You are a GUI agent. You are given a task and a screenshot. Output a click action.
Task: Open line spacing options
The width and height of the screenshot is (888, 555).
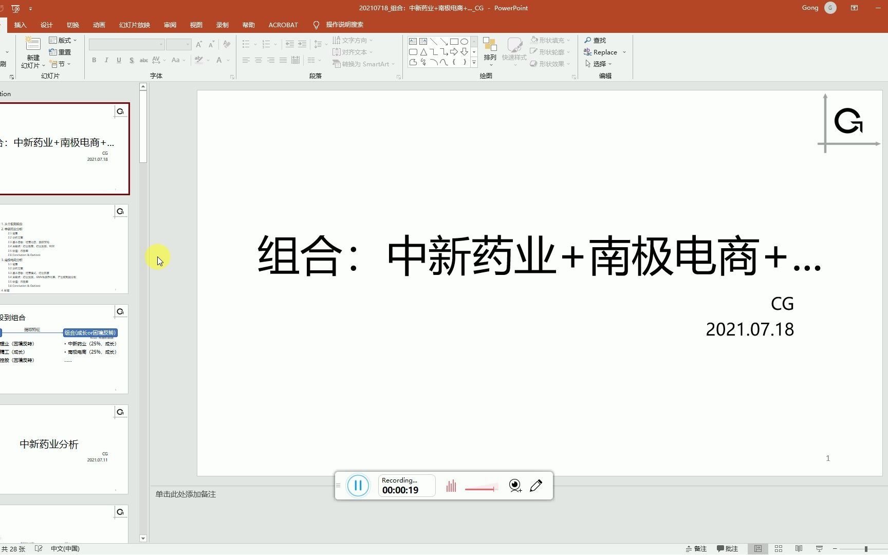[x=321, y=44]
